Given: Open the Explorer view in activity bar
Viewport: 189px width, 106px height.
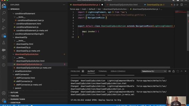Looking at the screenshot, I should tap(4, 6).
